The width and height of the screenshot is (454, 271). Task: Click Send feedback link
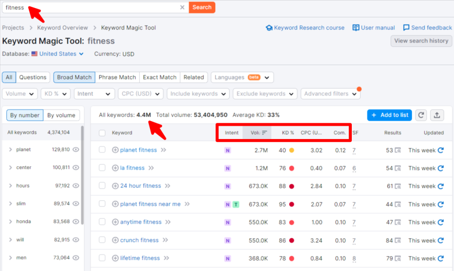(427, 28)
